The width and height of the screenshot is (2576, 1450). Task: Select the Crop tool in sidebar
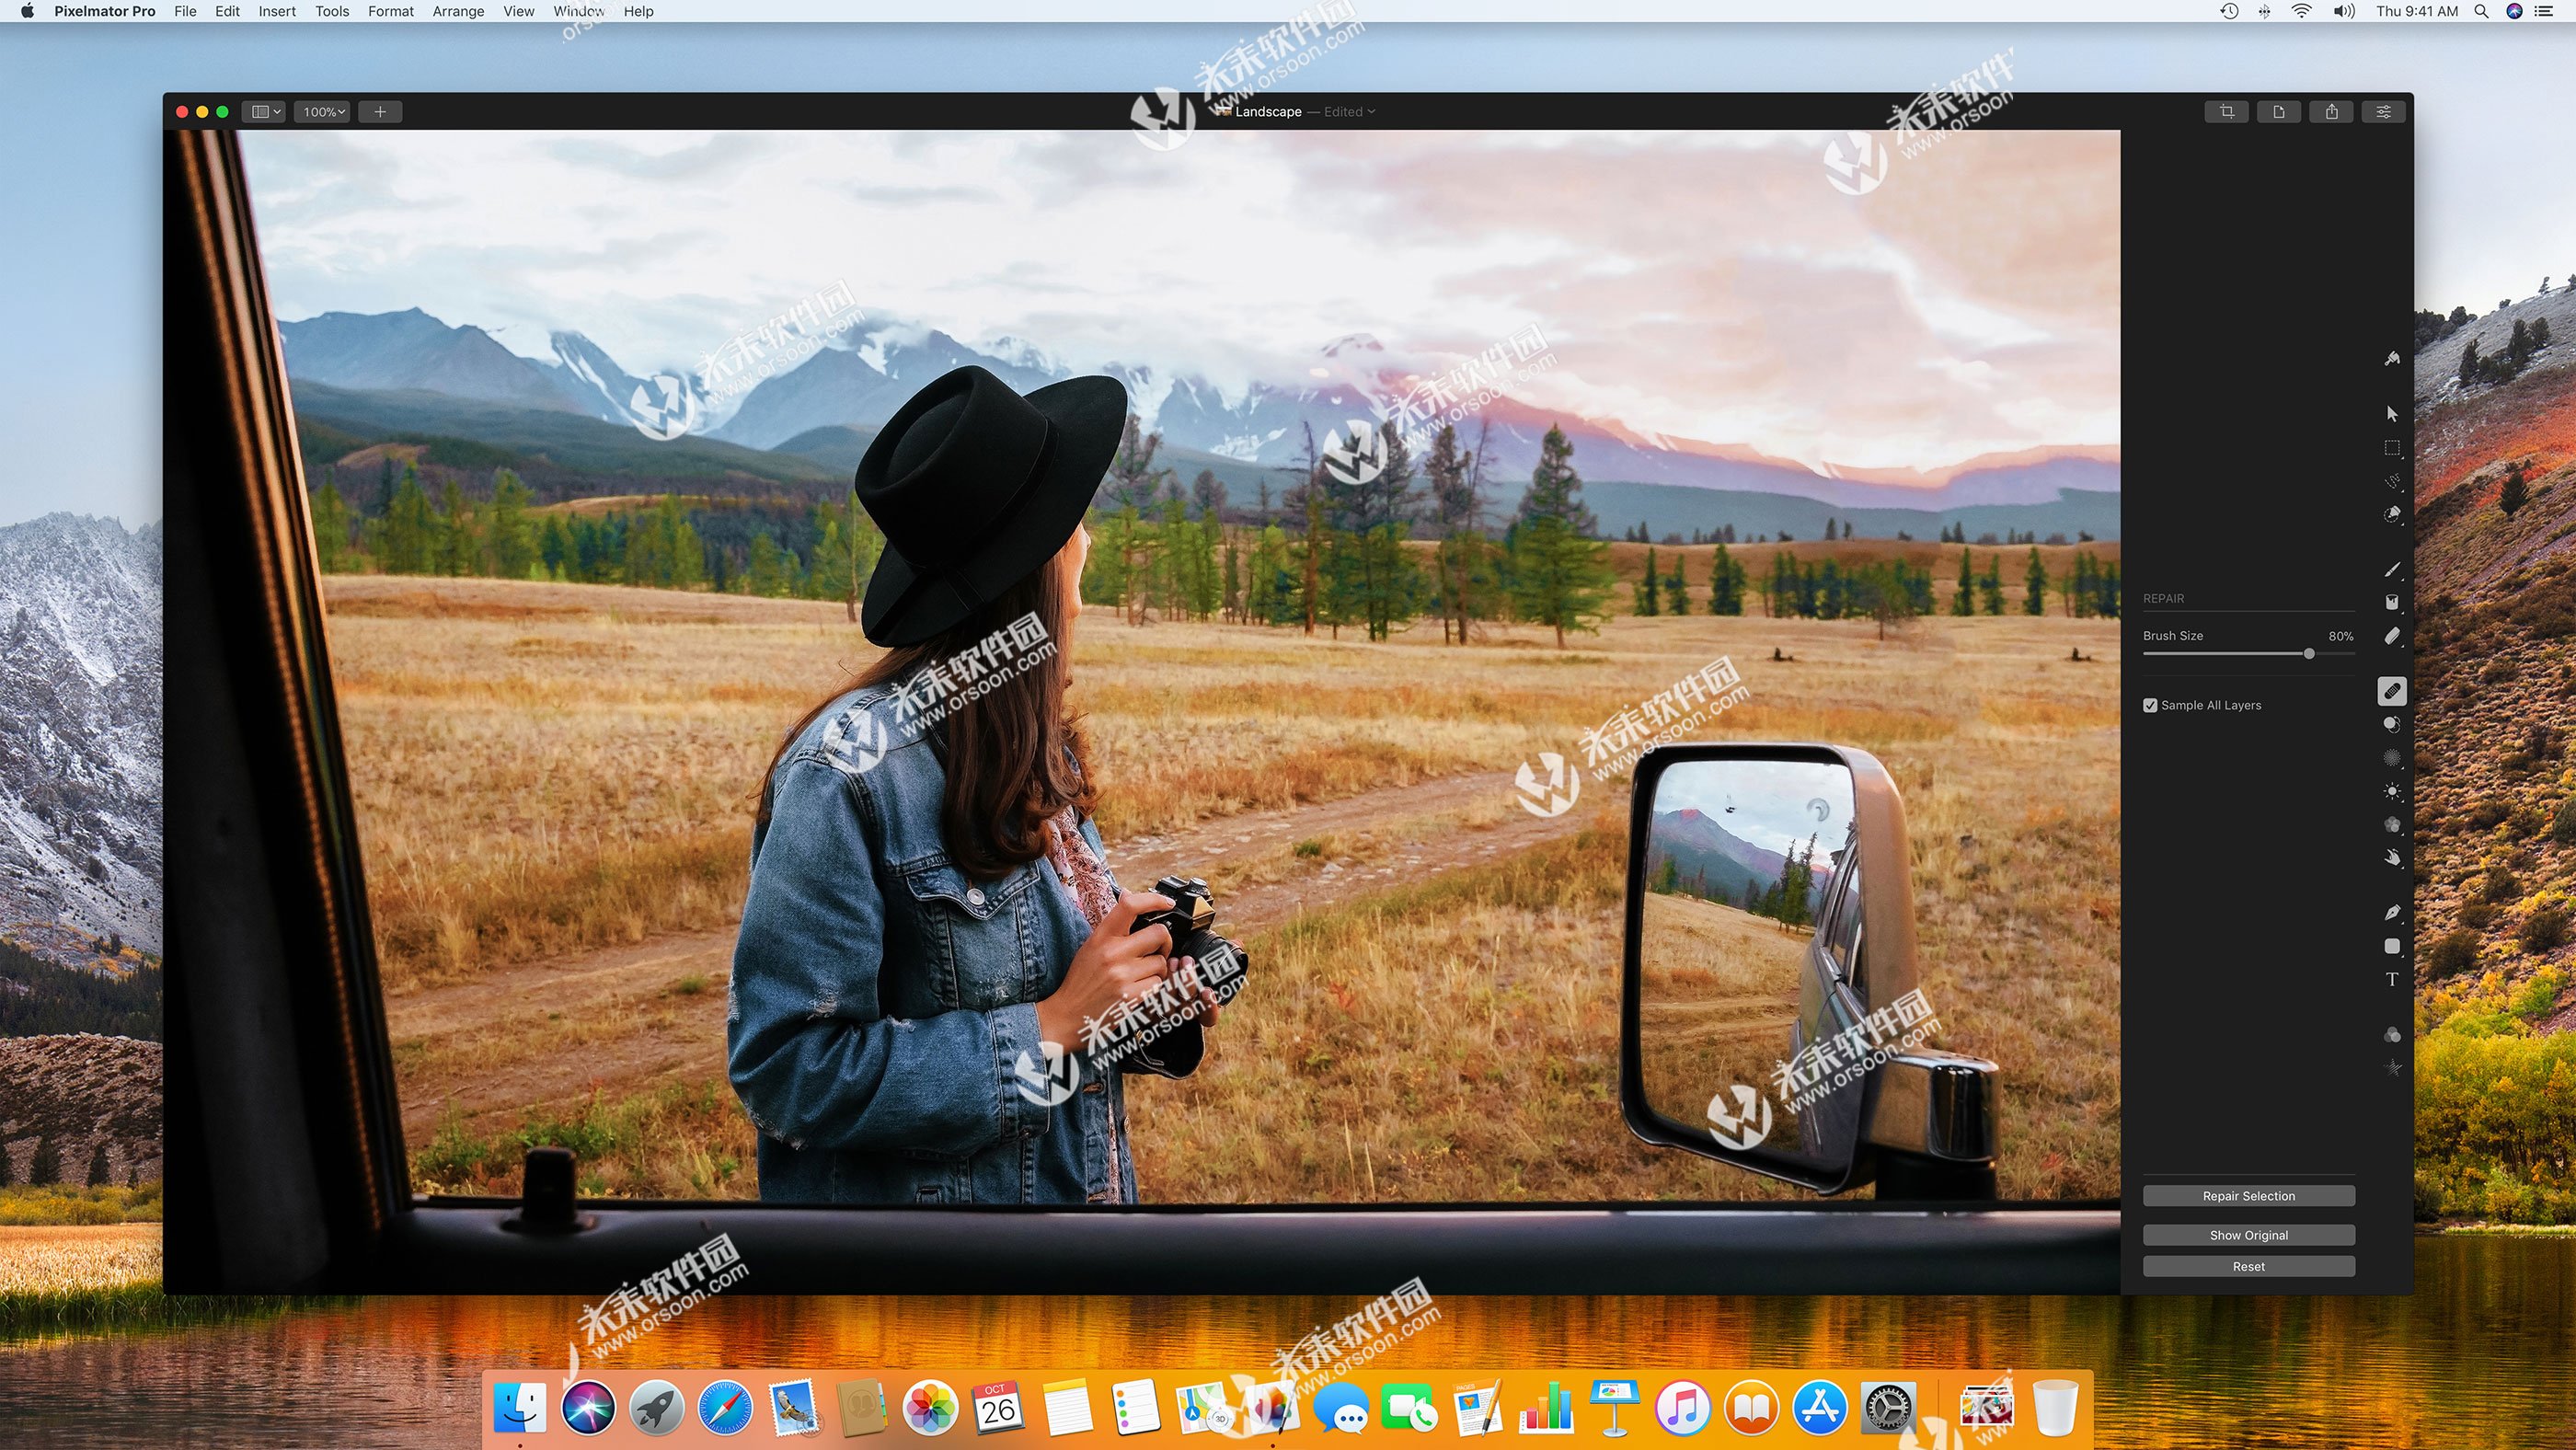click(2224, 111)
